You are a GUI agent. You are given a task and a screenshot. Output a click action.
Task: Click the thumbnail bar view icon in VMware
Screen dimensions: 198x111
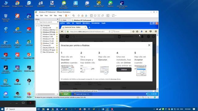click(95, 15)
